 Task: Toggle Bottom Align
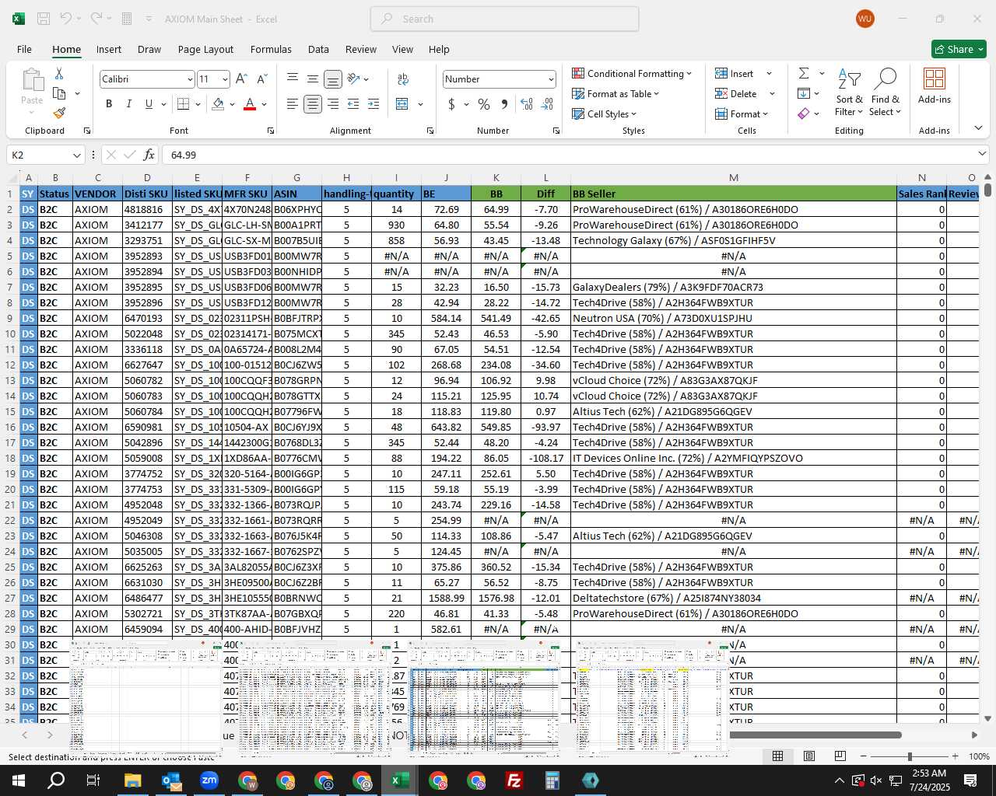(x=333, y=79)
